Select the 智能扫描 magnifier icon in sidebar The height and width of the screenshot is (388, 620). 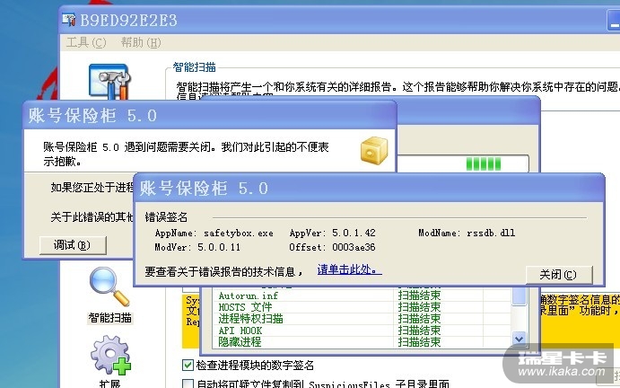click(x=109, y=287)
